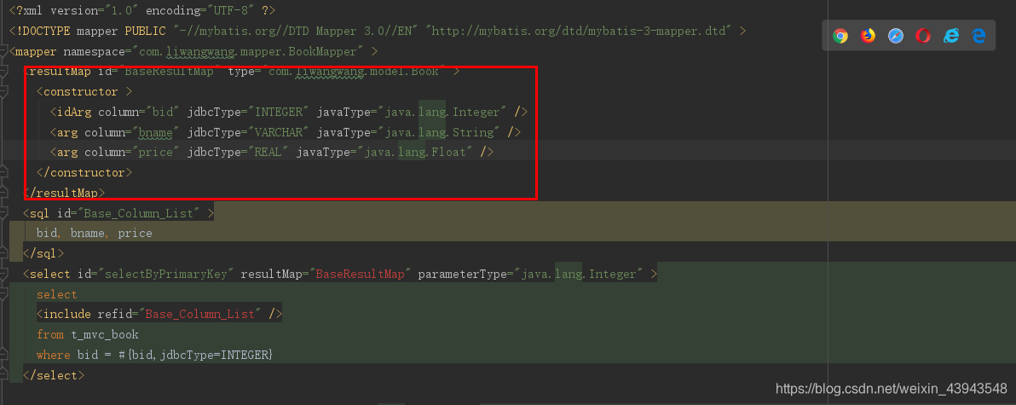Click the closing /sql tag
The width and height of the screenshot is (1016, 405).
[43, 253]
